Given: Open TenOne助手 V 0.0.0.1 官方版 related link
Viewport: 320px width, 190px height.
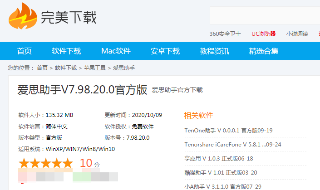Looking at the screenshot, I should tap(228, 130).
